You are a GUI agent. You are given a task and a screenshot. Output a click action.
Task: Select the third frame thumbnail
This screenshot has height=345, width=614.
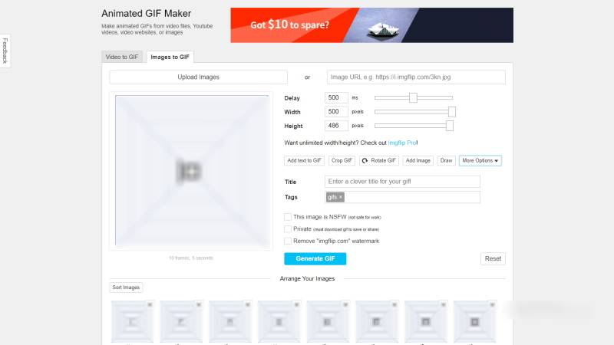pyautogui.click(x=229, y=322)
